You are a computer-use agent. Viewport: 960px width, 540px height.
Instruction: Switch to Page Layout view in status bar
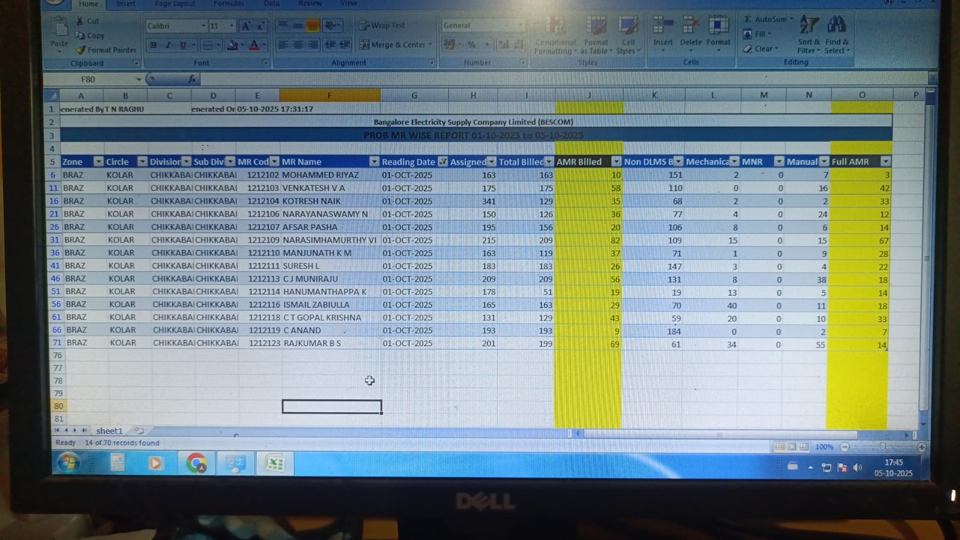(792, 446)
